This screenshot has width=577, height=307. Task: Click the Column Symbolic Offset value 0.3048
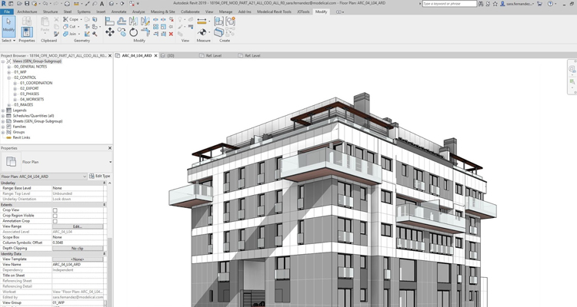coord(78,243)
